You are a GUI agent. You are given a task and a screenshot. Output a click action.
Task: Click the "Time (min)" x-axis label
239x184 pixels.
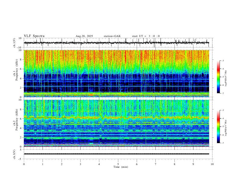coord(121,167)
